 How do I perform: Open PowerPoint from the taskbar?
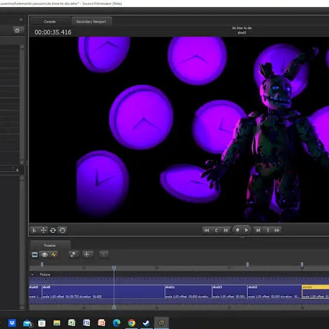tap(102, 323)
